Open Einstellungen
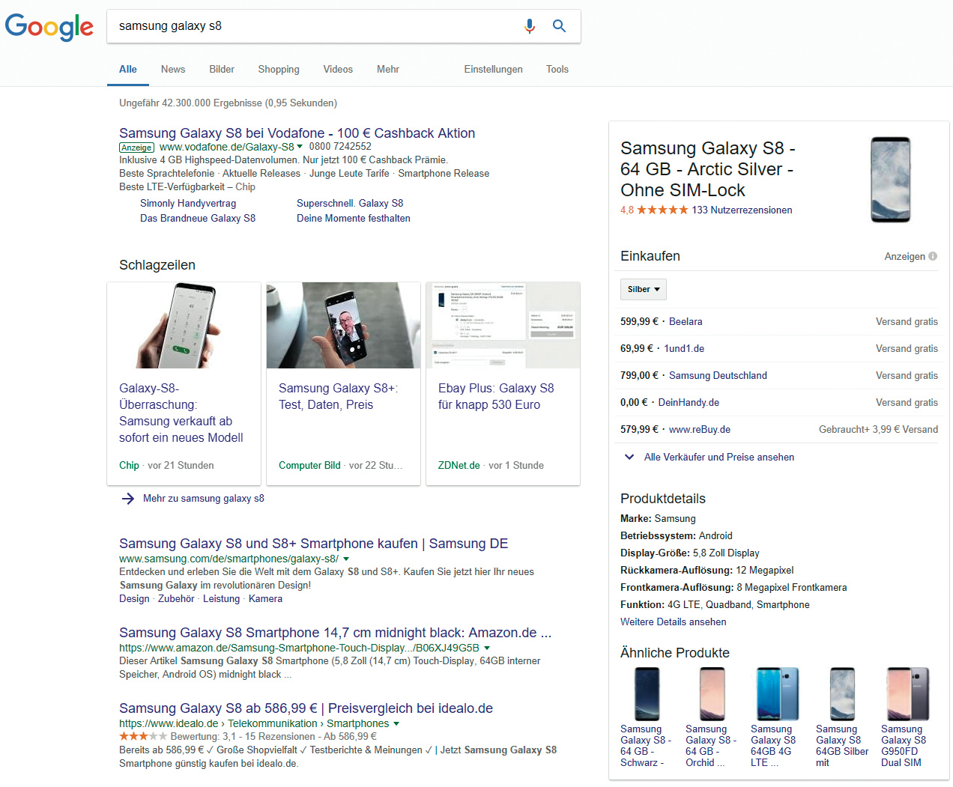The width and height of the screenshot is (953, 787). (x=493, y=69)
